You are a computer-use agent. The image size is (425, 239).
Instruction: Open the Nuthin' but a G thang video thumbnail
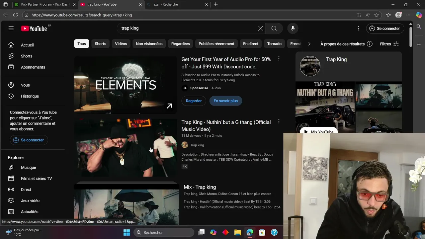pyautogui.click(x=126, y=148)
